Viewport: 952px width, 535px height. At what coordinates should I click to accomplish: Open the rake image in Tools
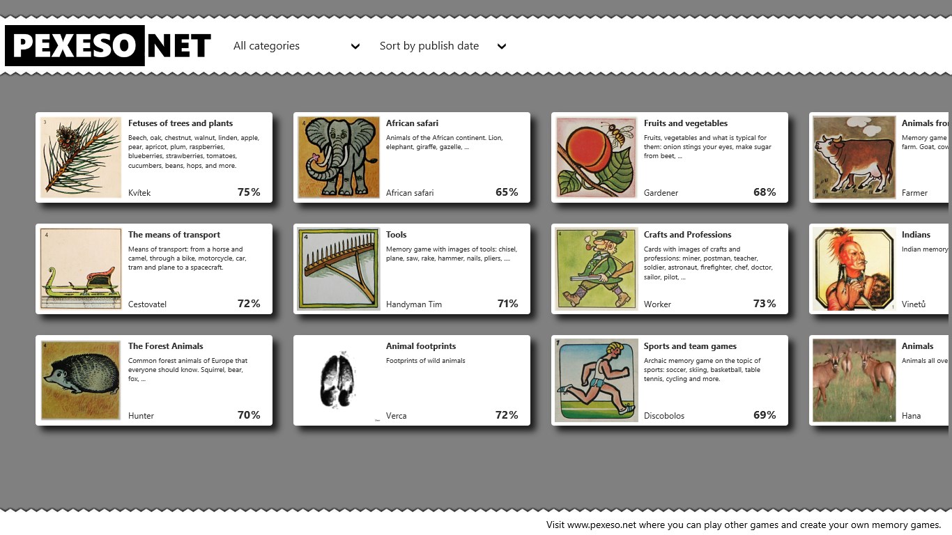point(339,269)
